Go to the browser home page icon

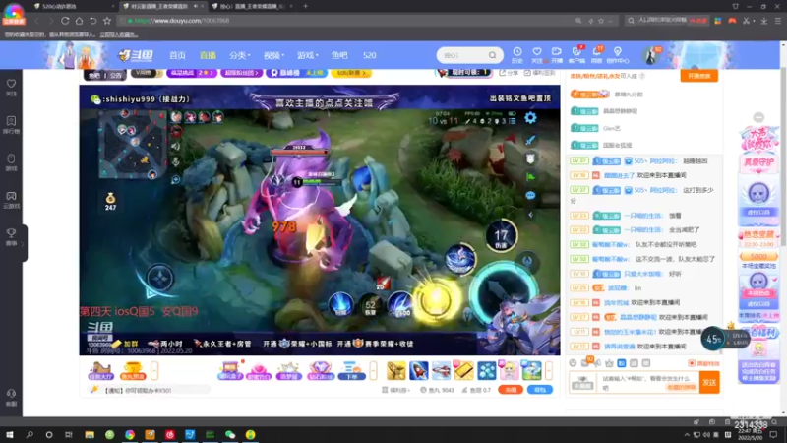[x=79, y=21]
